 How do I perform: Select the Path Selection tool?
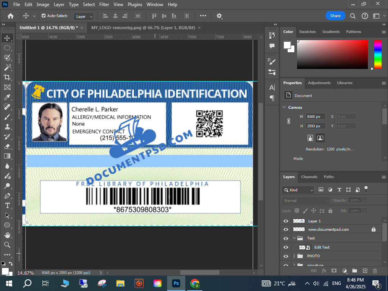pos(7,215)
